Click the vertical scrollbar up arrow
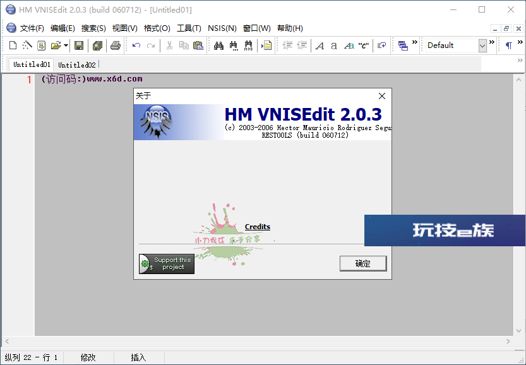The width and height of the screenshot is (526, 365). [518, 80]
